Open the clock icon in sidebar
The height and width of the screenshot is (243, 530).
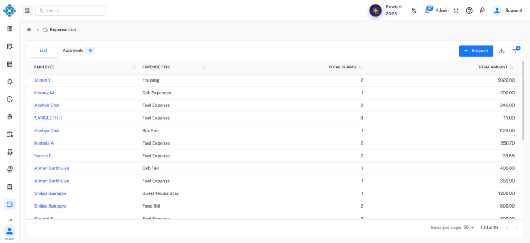10,99
